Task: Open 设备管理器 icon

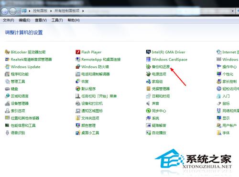Action: coord(7,104)
